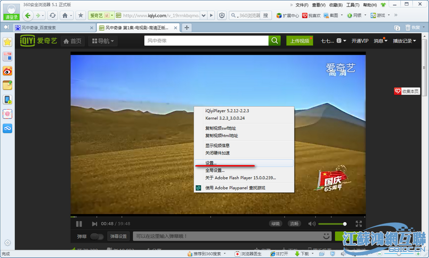429x258 pixels.
Task: Click the 绿镜 button in the player
Action: click(276, 224)
